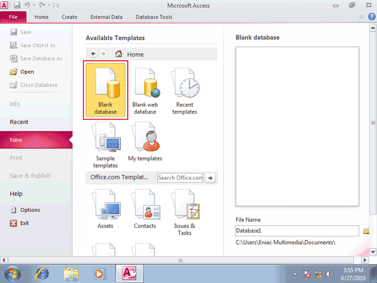Click horizontal scrollbar right arrow
This screenshot has width=377, height=283.
click(365, 260)
